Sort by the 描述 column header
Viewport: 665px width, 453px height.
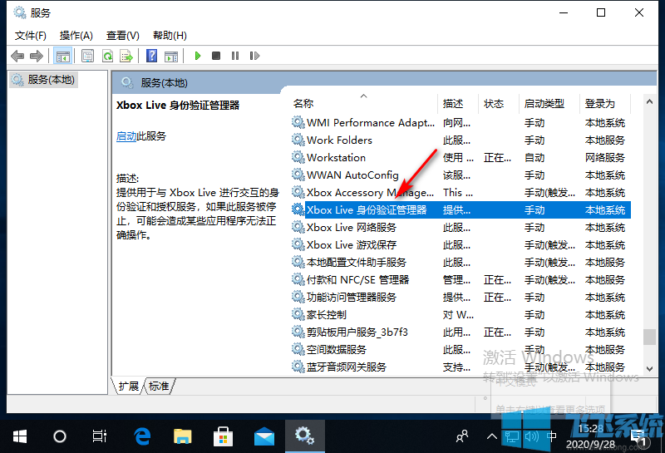pyautogui.click(x=457, y=104)
